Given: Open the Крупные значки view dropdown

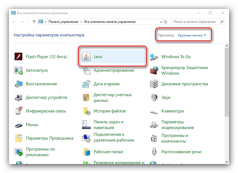Looking at the screenshot, I should click(192, 35).
